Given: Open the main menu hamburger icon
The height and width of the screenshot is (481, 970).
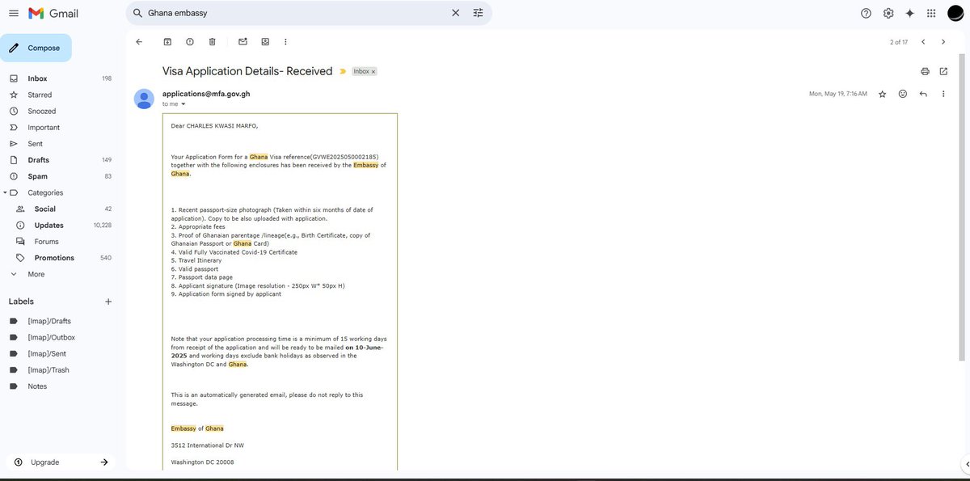Looking at the screenshot, I should pos(13,13).
